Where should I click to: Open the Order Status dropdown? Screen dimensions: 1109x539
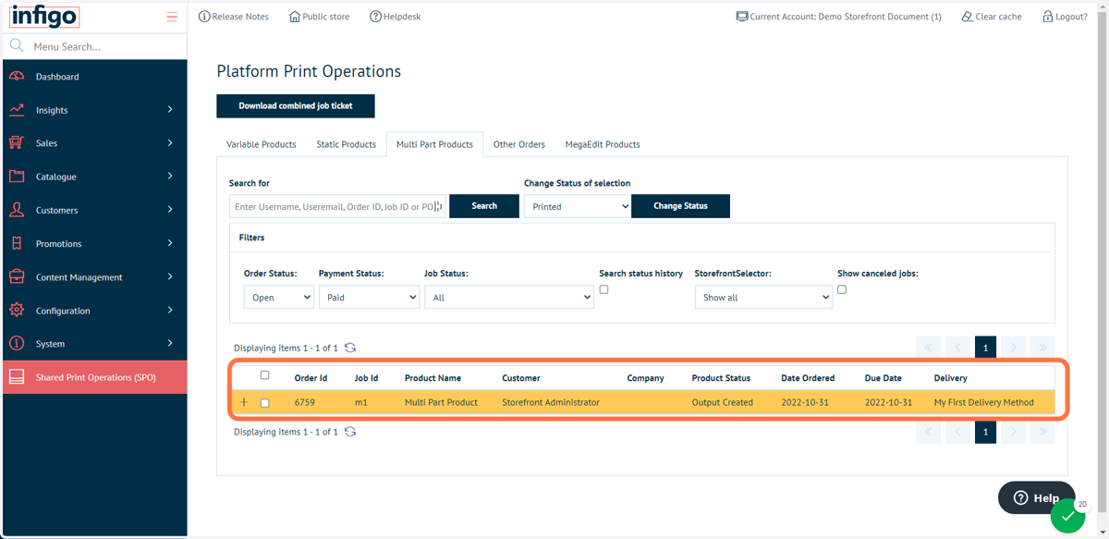pyautogui.click(x=279, y=297)
